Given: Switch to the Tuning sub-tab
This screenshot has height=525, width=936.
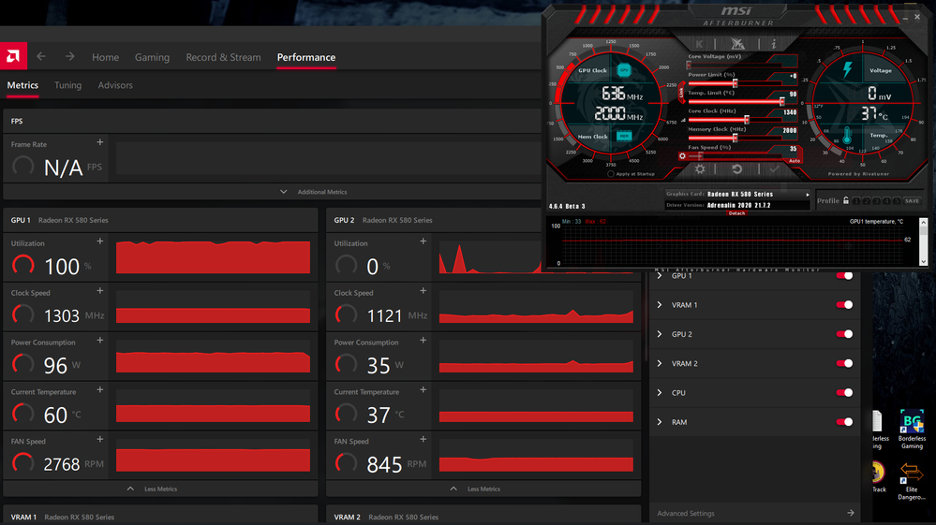Looking at the screenshot, I should [x=68, y=85].
